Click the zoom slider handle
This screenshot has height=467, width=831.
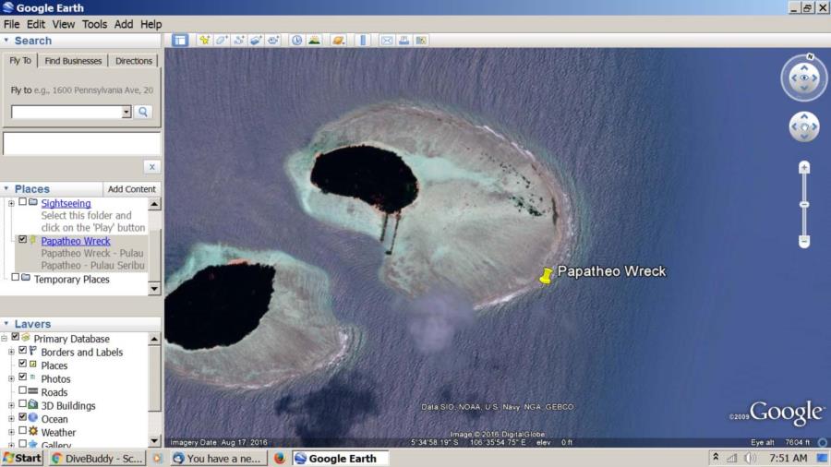click(804, 204)
